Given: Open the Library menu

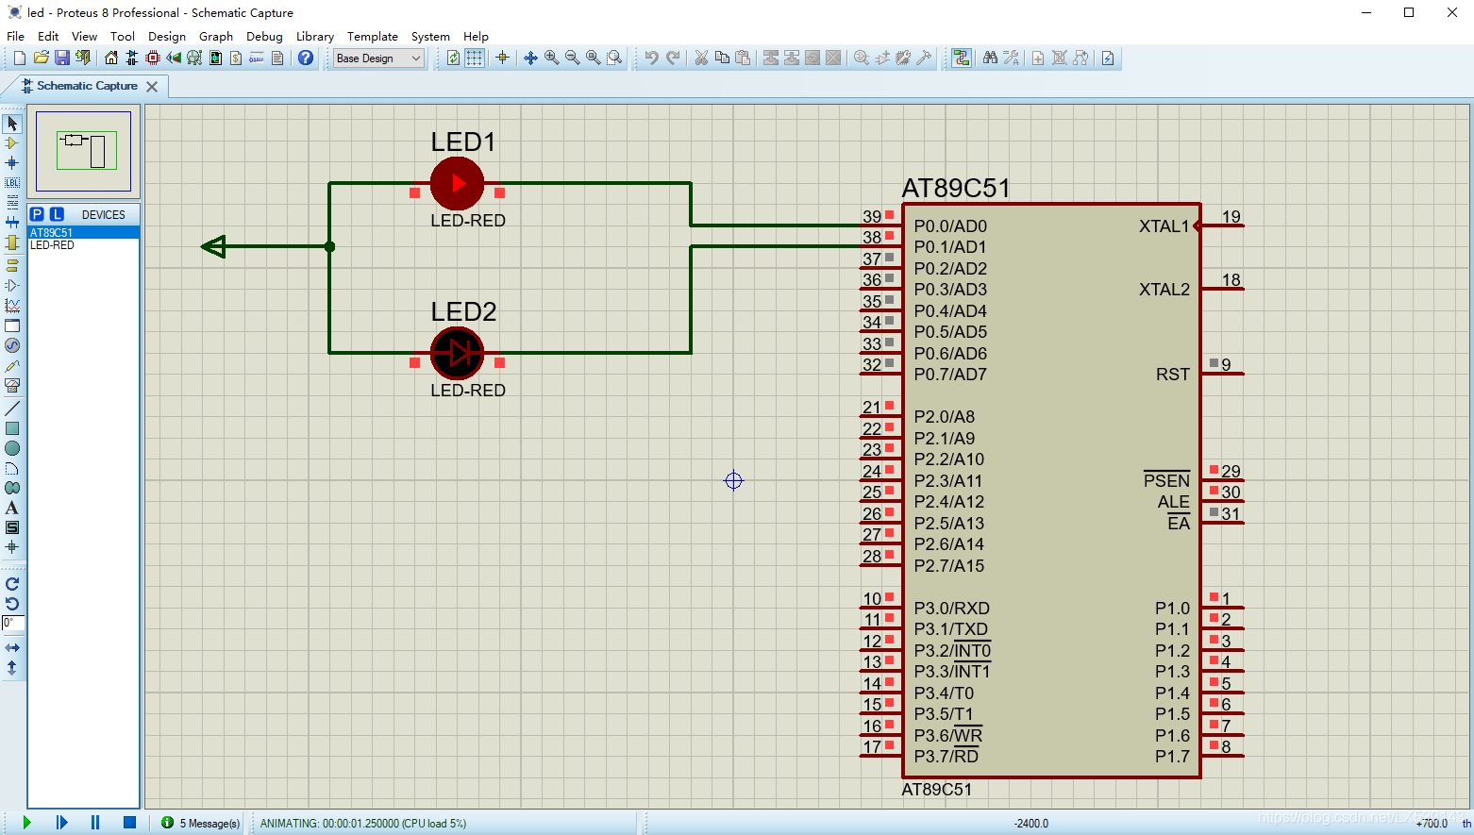Looking at the screenshot, I should (x=315, y=36).
